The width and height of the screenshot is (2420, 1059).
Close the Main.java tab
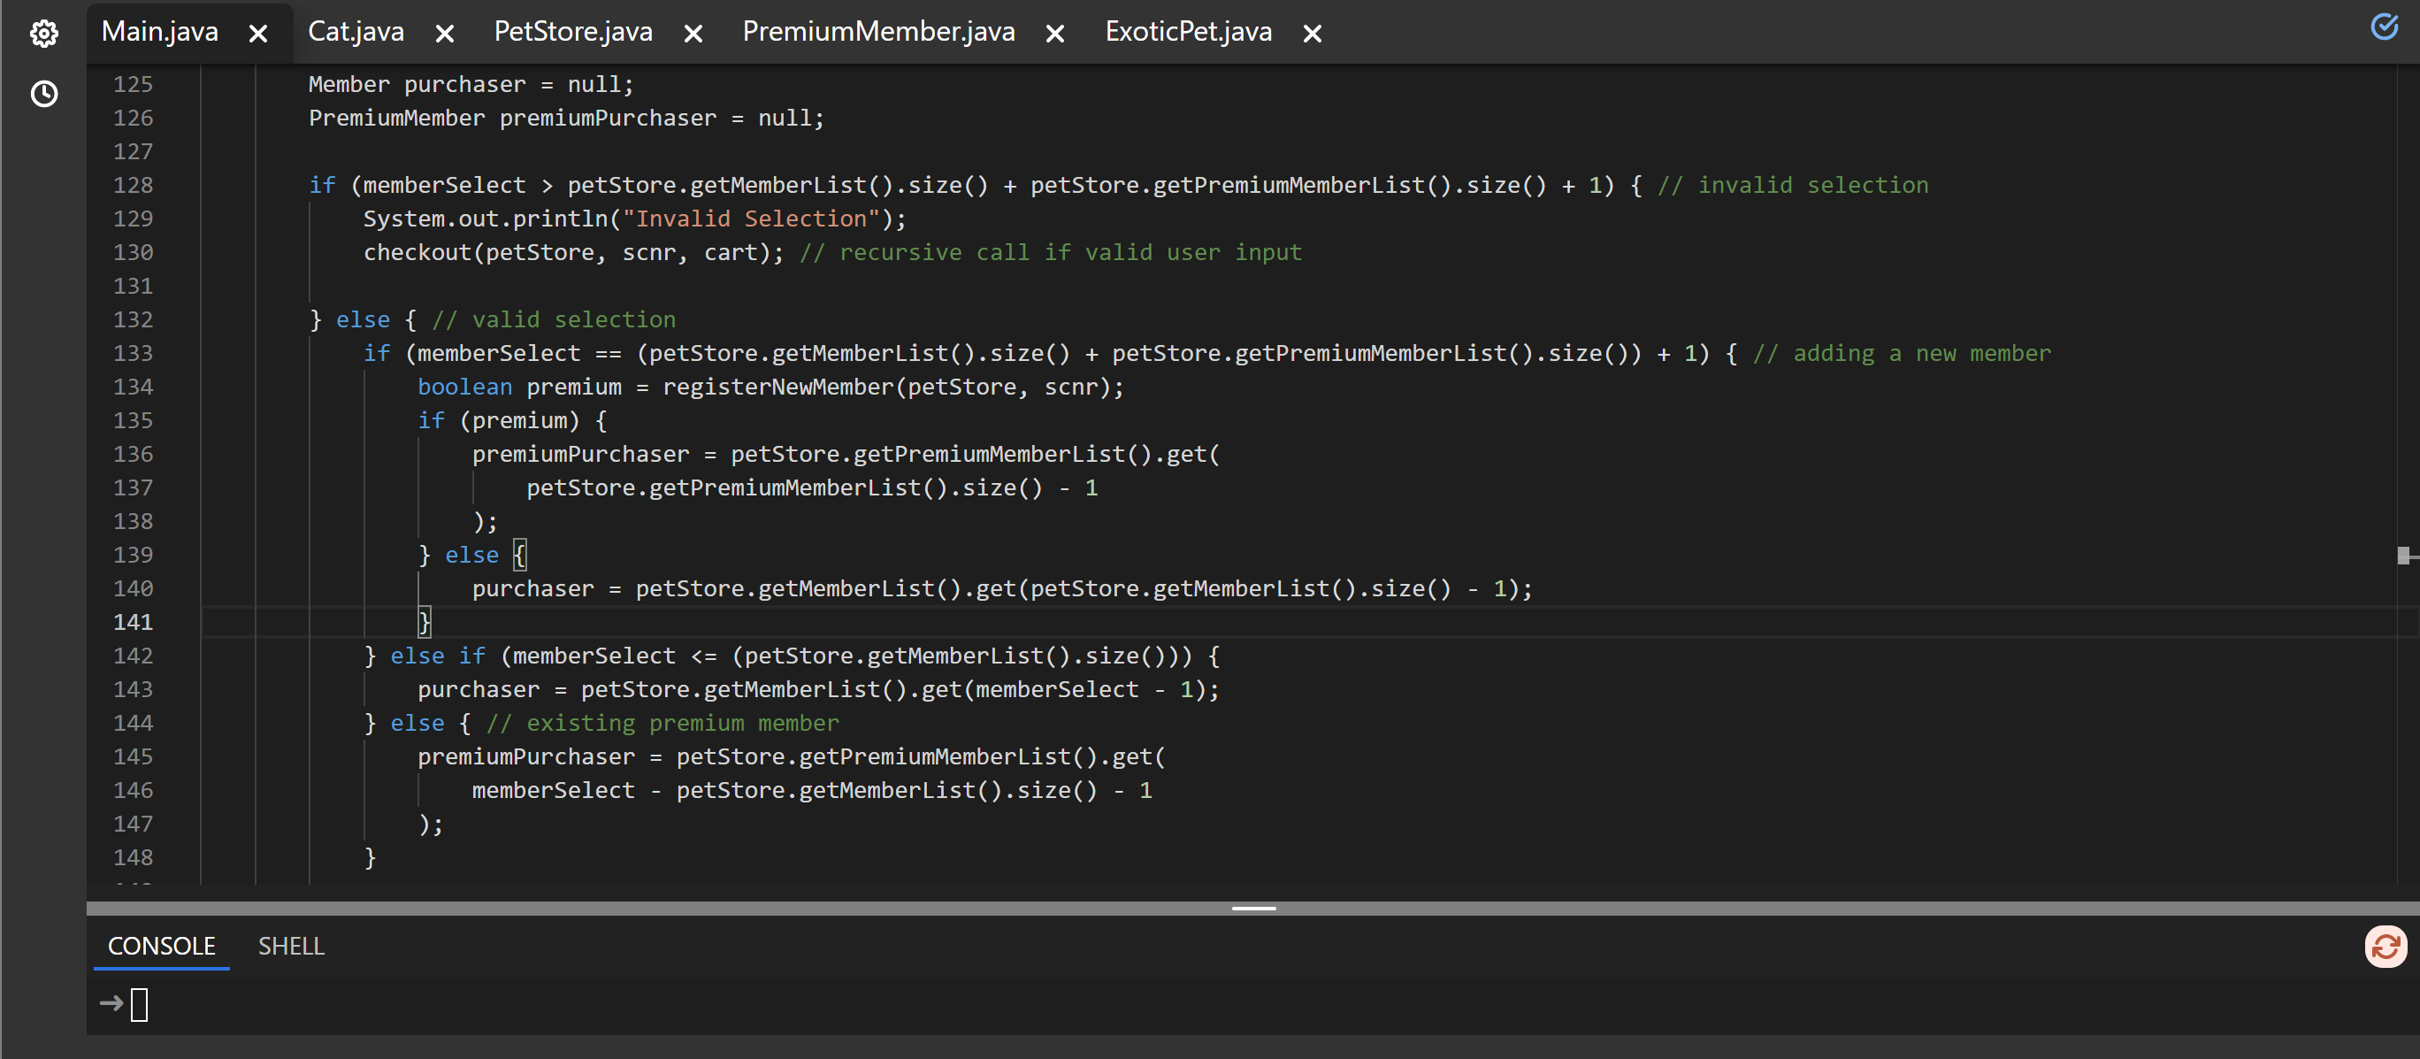tap(258, 34)
